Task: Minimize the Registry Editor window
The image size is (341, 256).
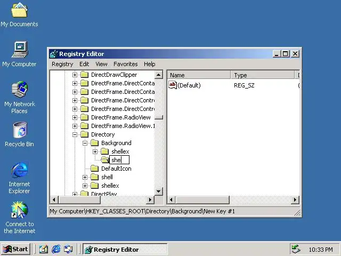Action: (x=277, y=54)
